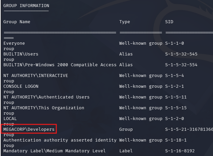The height and width of the screenshot is (156, 213).
Task: Click the Label type for Mandatory Level
Action: click(126, 151)
